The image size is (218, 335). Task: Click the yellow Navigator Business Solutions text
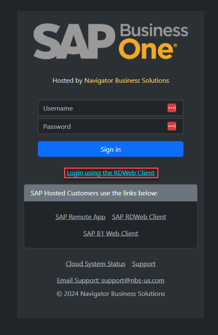click(126, 81)
